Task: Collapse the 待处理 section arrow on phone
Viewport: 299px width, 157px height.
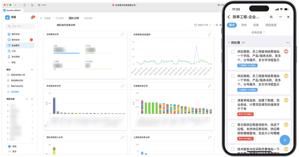Action: pos(229,43)
